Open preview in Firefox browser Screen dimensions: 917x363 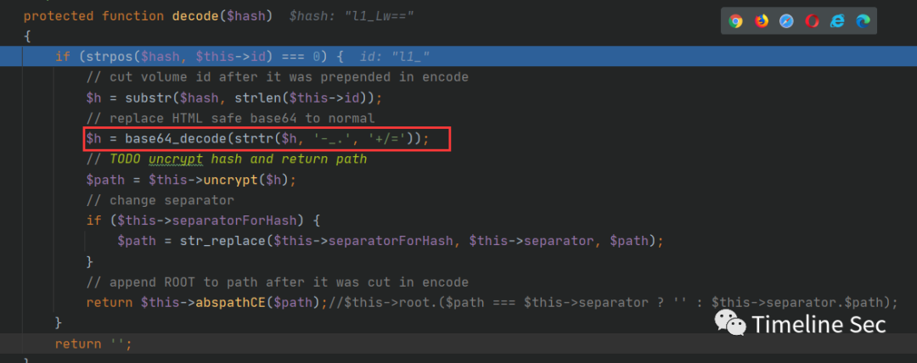[762, 21]
